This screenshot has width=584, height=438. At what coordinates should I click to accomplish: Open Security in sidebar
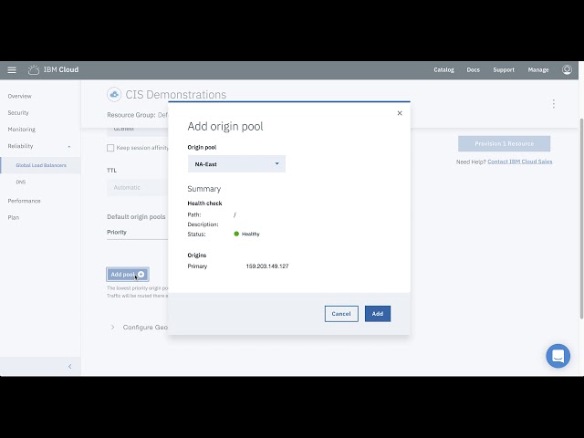click(x=18, y=113)
